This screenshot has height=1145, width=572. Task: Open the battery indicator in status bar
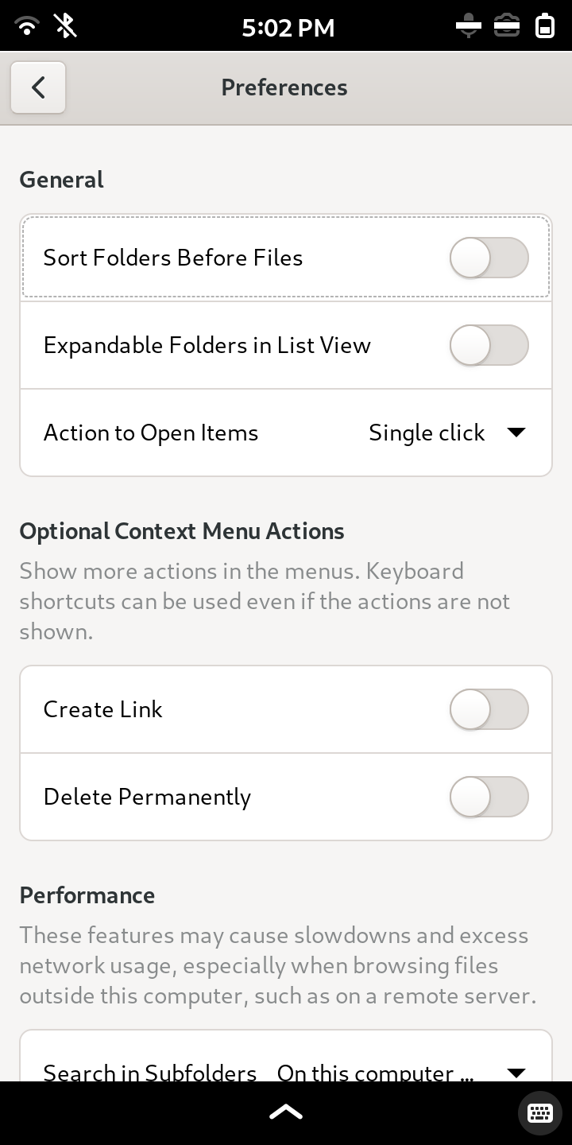click(x=545, y=26)
